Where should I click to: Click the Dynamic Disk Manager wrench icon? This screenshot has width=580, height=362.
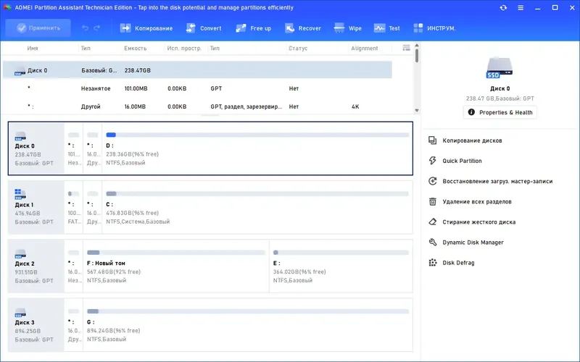432,243
